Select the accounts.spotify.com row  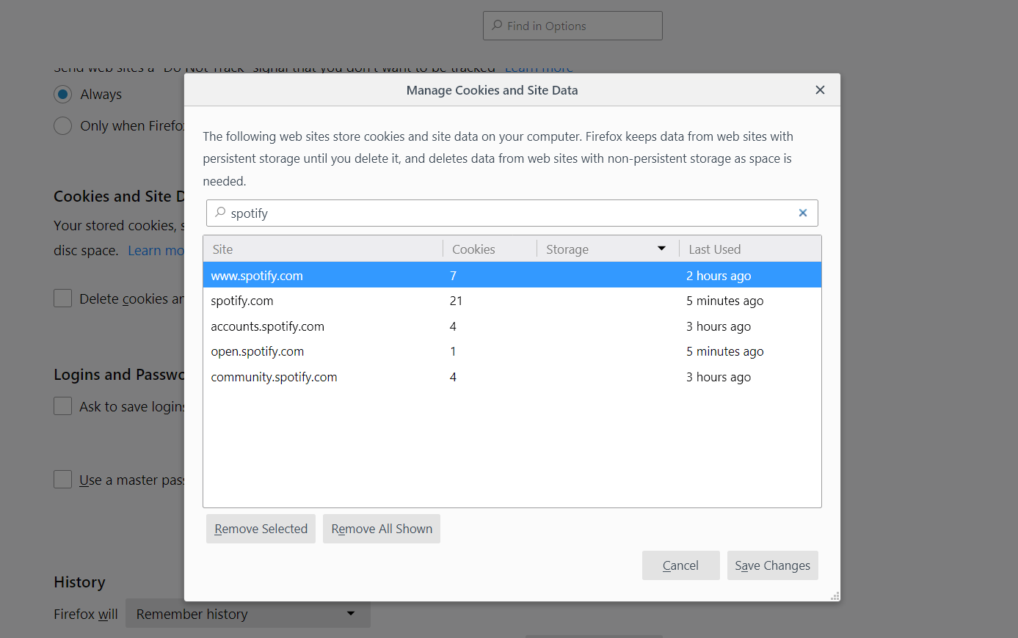click(267, 326)
